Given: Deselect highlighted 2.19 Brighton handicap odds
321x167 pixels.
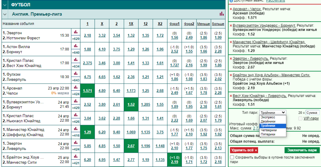Looking at the screenshot, I should [174, 159].
